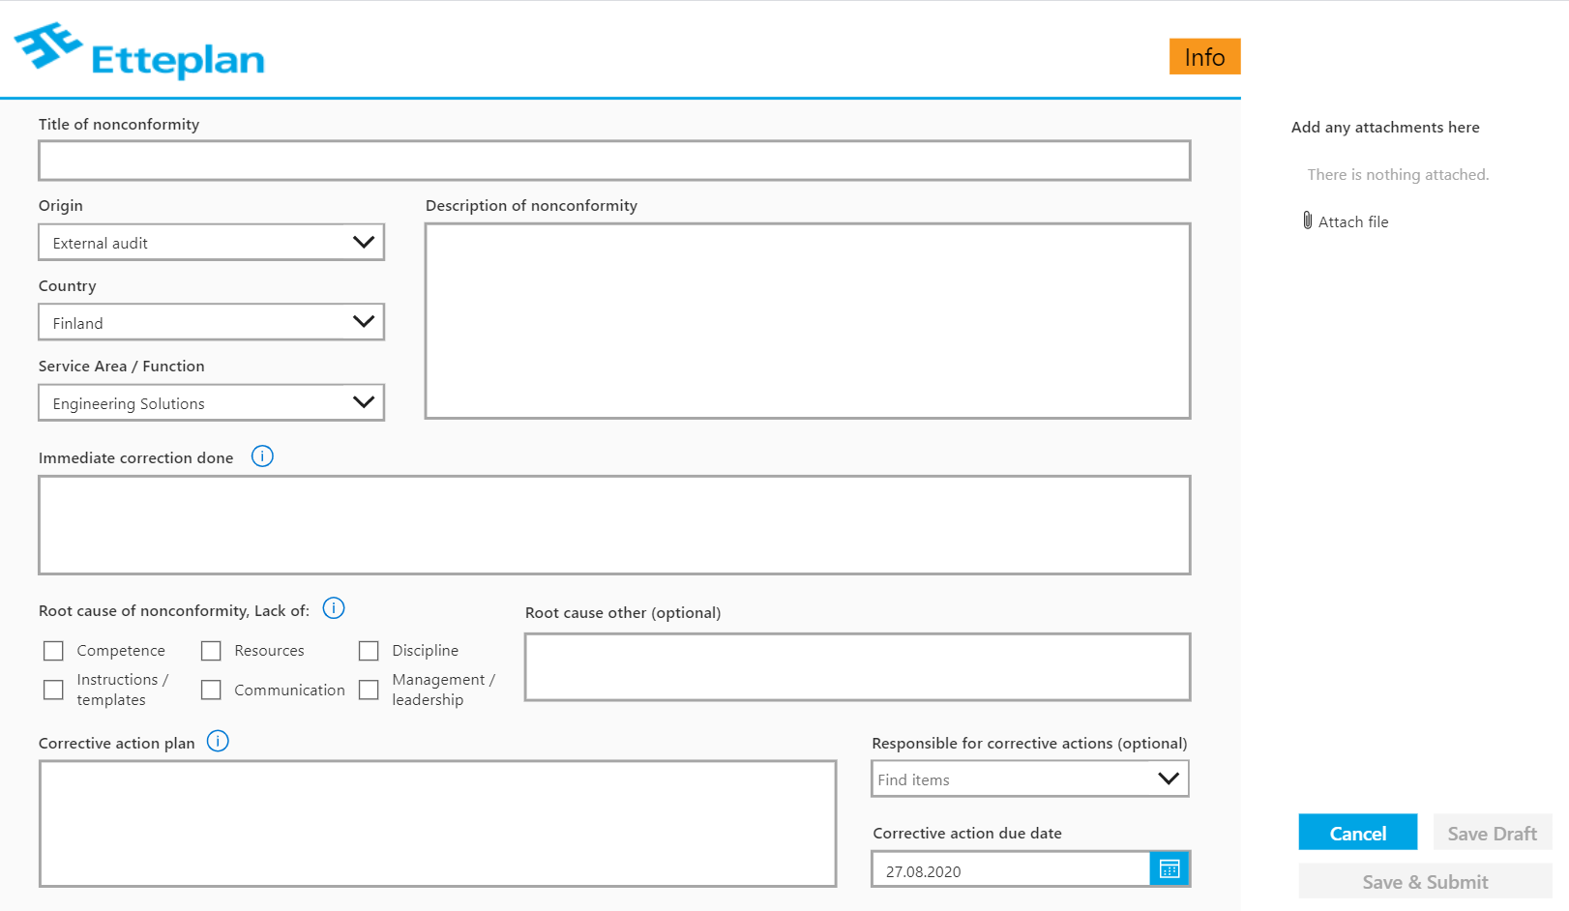Viewport: 1569px width, 911px height.
Task: Click the info icon beside Corrective action plan
Action: 219,741
